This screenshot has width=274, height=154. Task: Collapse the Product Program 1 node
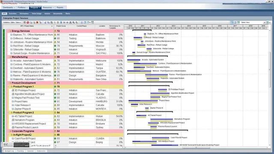12,86
